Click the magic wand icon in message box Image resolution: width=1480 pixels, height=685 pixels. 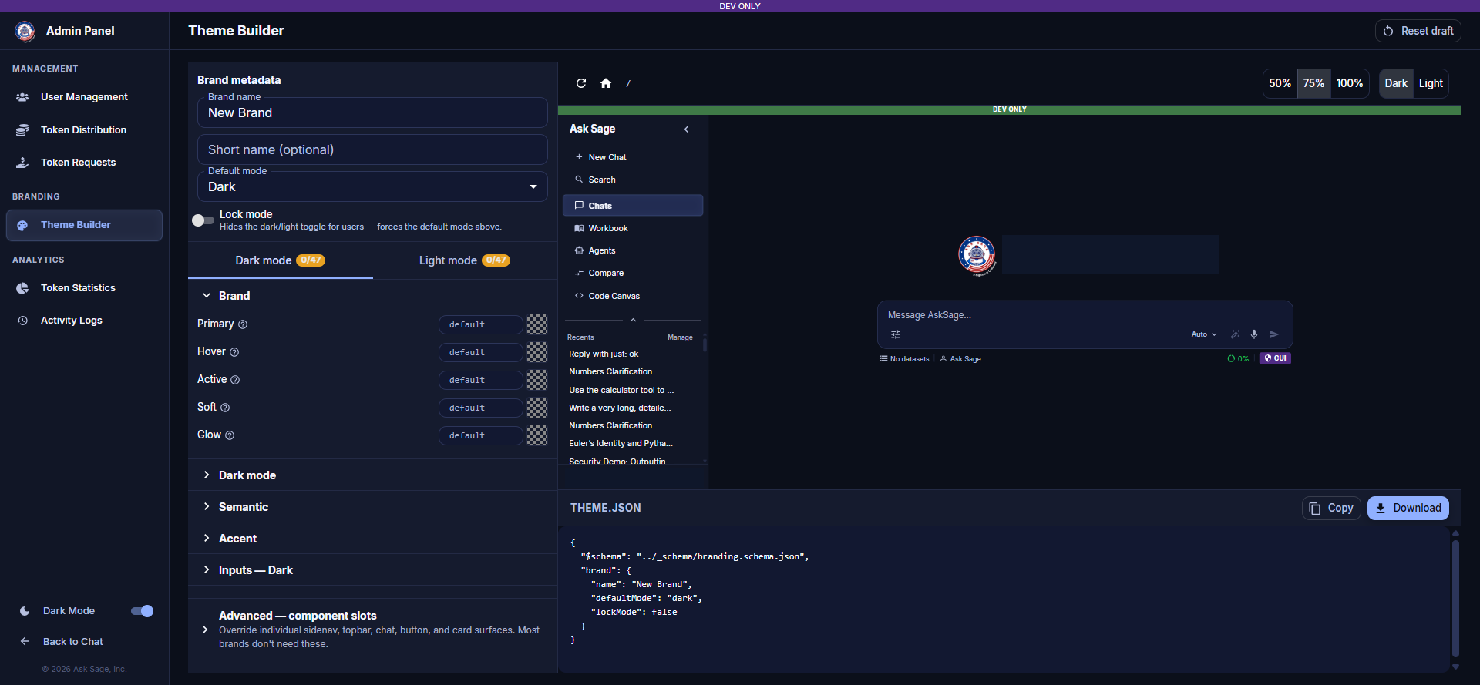[x=1235, y=334]
